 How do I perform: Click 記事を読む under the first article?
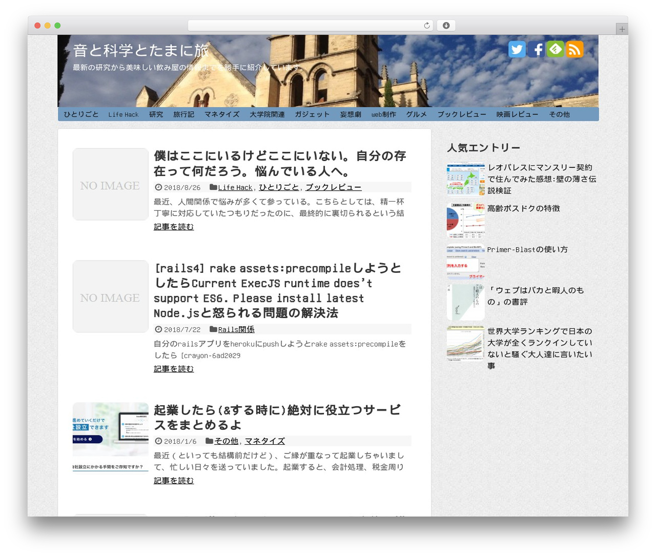pyautogui.click(x=174, y=227)
